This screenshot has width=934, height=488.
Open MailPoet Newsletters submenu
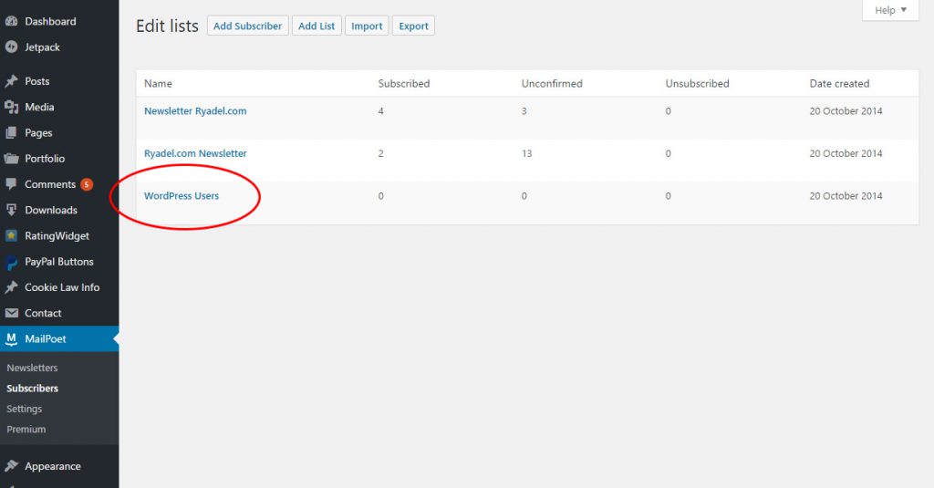click(32, 368)
